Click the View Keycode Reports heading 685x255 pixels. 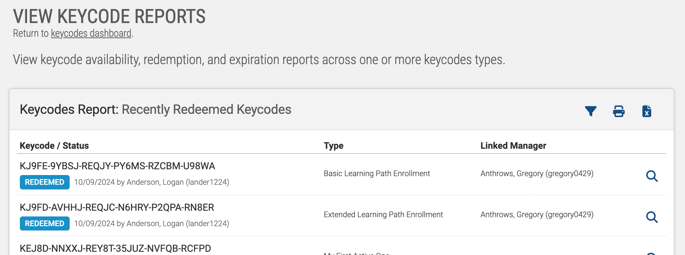click(x=109, y=17)
